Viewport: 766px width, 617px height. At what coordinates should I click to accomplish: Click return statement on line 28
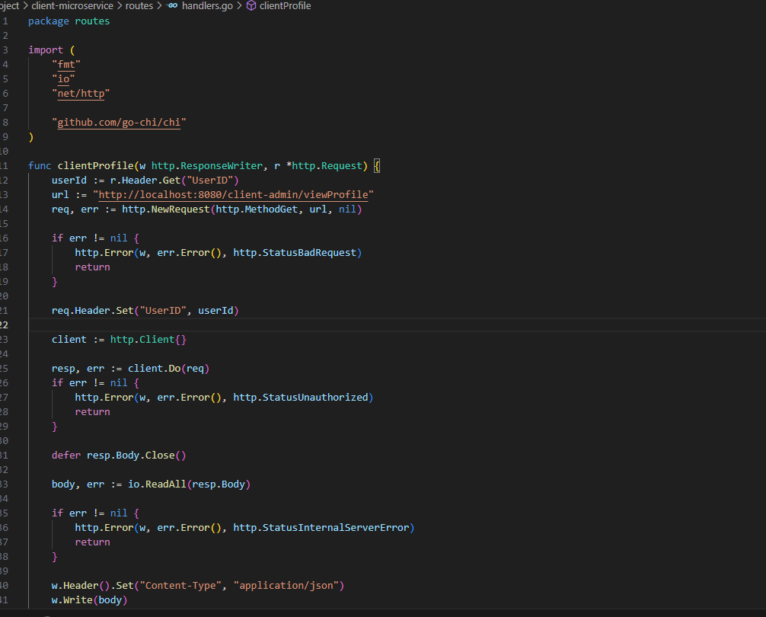point(92,412)
